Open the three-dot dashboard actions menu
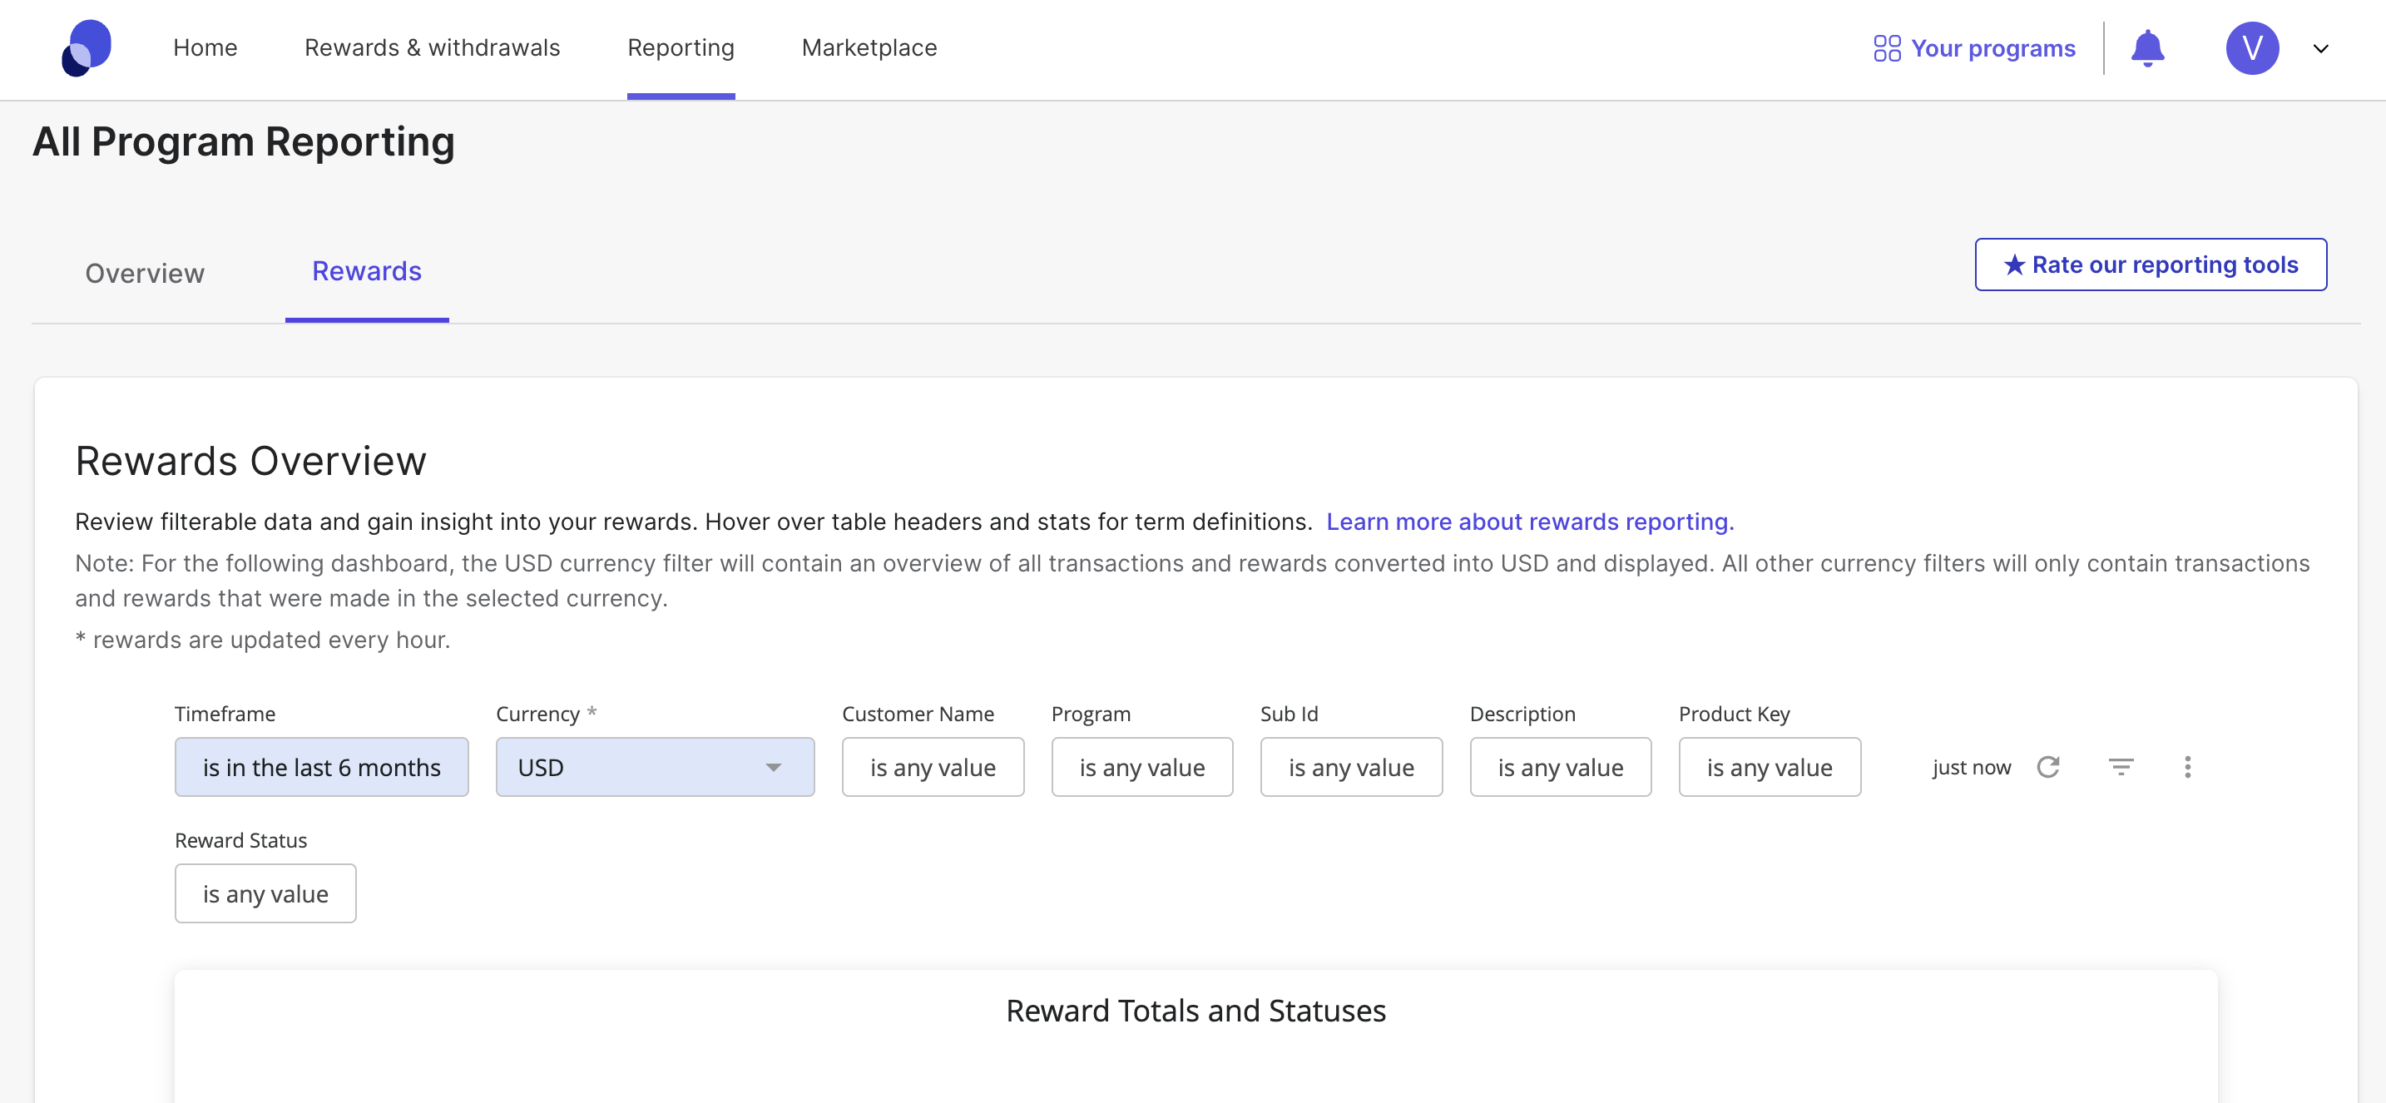 click(2187, 767)
